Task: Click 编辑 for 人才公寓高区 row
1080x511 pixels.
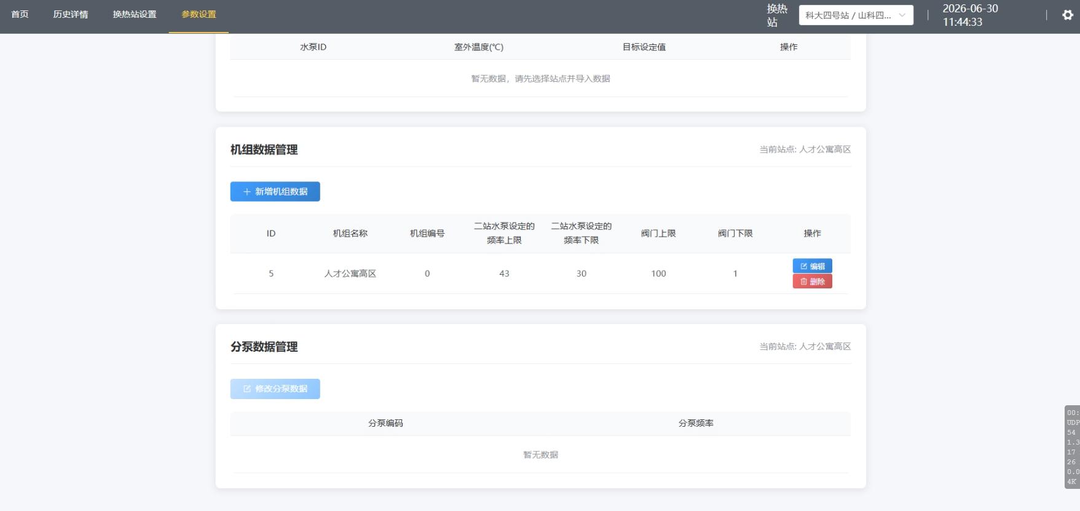Action: [812, 266]
